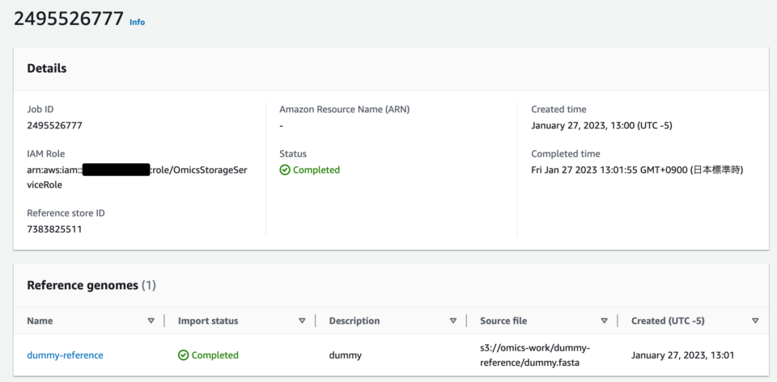Image resolution: width=777 pixels, height=382 pixels.
Task: Click the Amazon Resource Name dash value
Action: click(x=282, y=125)
